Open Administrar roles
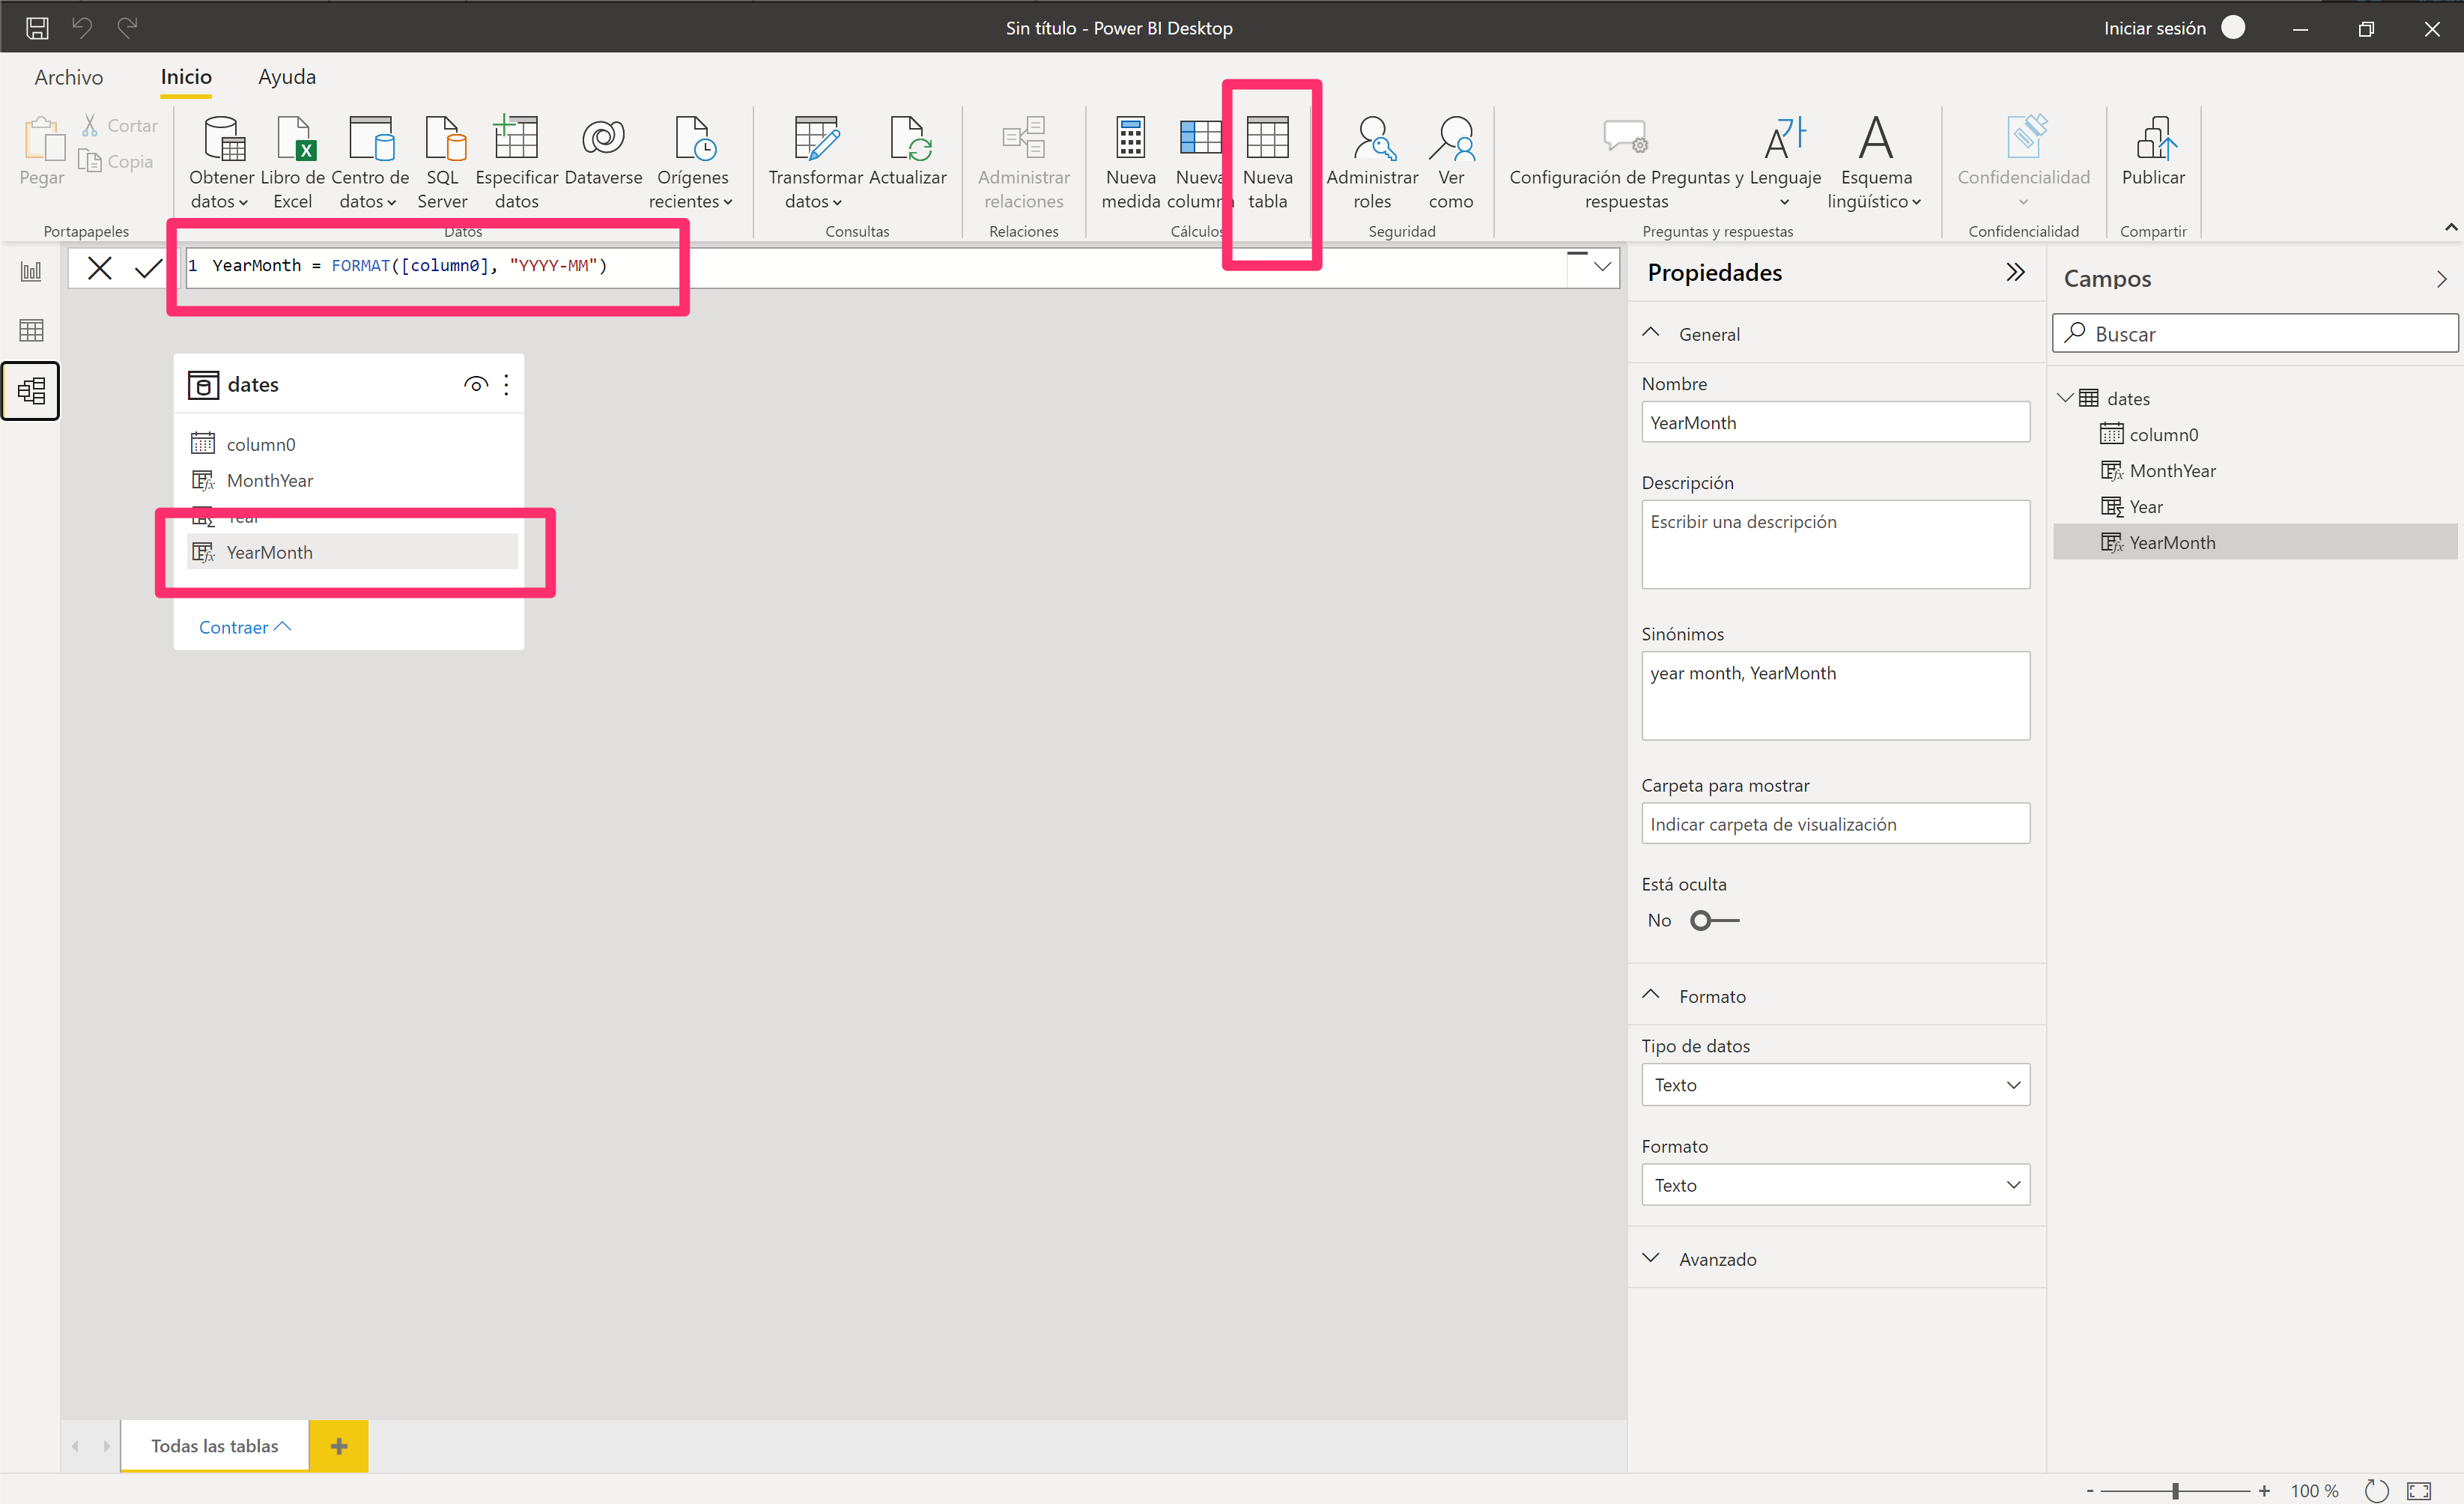2464x1504 pixels. [1372, 161]
